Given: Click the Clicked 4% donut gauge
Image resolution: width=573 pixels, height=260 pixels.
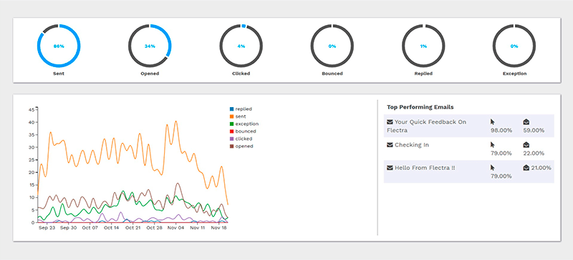Looking at the screenshot, I should pyautogui.click(x=241, y=46).
